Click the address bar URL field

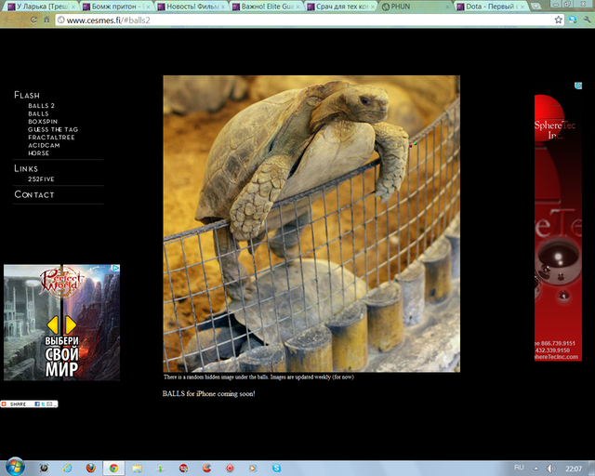pyautogui.click(x=279, y=20)
